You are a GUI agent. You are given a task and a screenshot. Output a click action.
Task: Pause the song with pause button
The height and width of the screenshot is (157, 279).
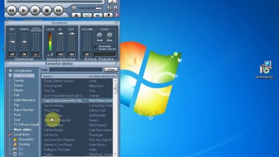point(35,10)
